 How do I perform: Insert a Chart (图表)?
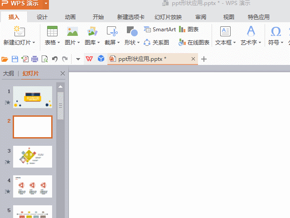point(188,29)
